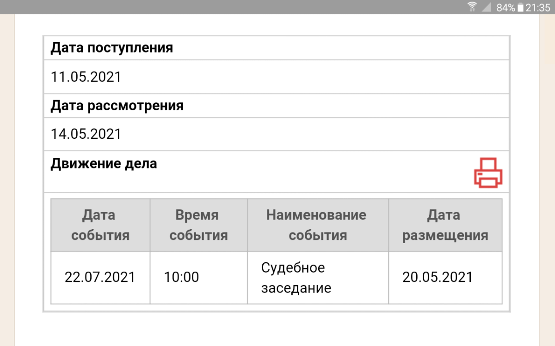Select the event time 10:00 cell

[x=199, y=277]
